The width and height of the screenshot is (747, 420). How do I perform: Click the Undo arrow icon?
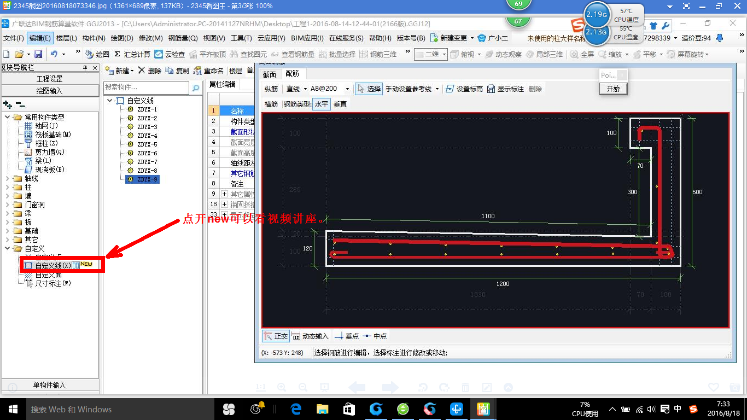(54, 54)
